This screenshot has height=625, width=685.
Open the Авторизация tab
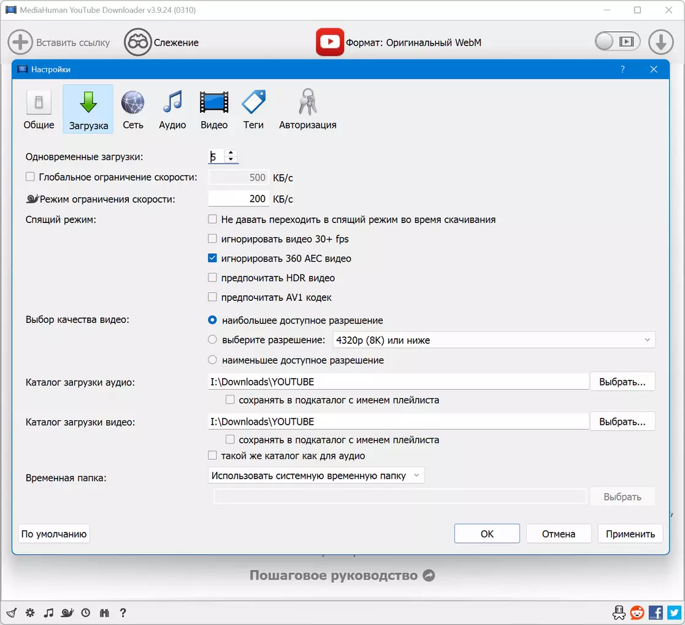click(308, 109)
